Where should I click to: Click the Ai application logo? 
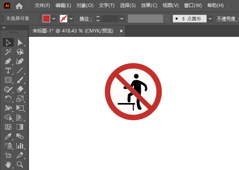pos(7,5)
